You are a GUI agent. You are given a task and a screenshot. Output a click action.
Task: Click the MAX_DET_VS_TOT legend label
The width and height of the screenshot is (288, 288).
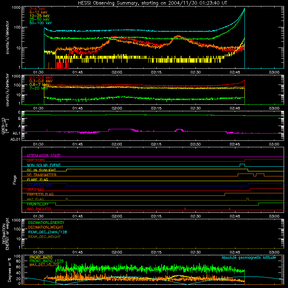pos(45,265)
